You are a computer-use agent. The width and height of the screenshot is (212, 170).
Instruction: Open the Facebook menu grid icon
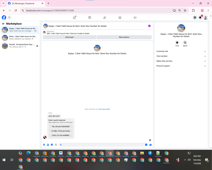[195, 17]
